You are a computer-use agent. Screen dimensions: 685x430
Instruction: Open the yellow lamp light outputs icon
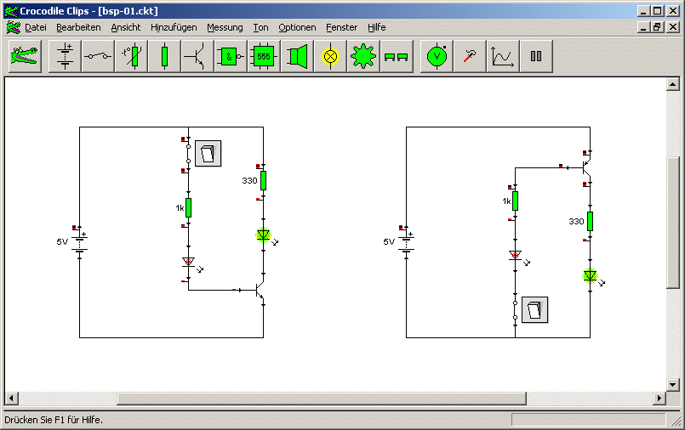click(330, 56)
